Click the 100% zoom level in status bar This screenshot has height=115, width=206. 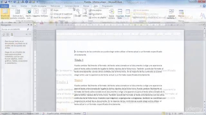point(181,114)
